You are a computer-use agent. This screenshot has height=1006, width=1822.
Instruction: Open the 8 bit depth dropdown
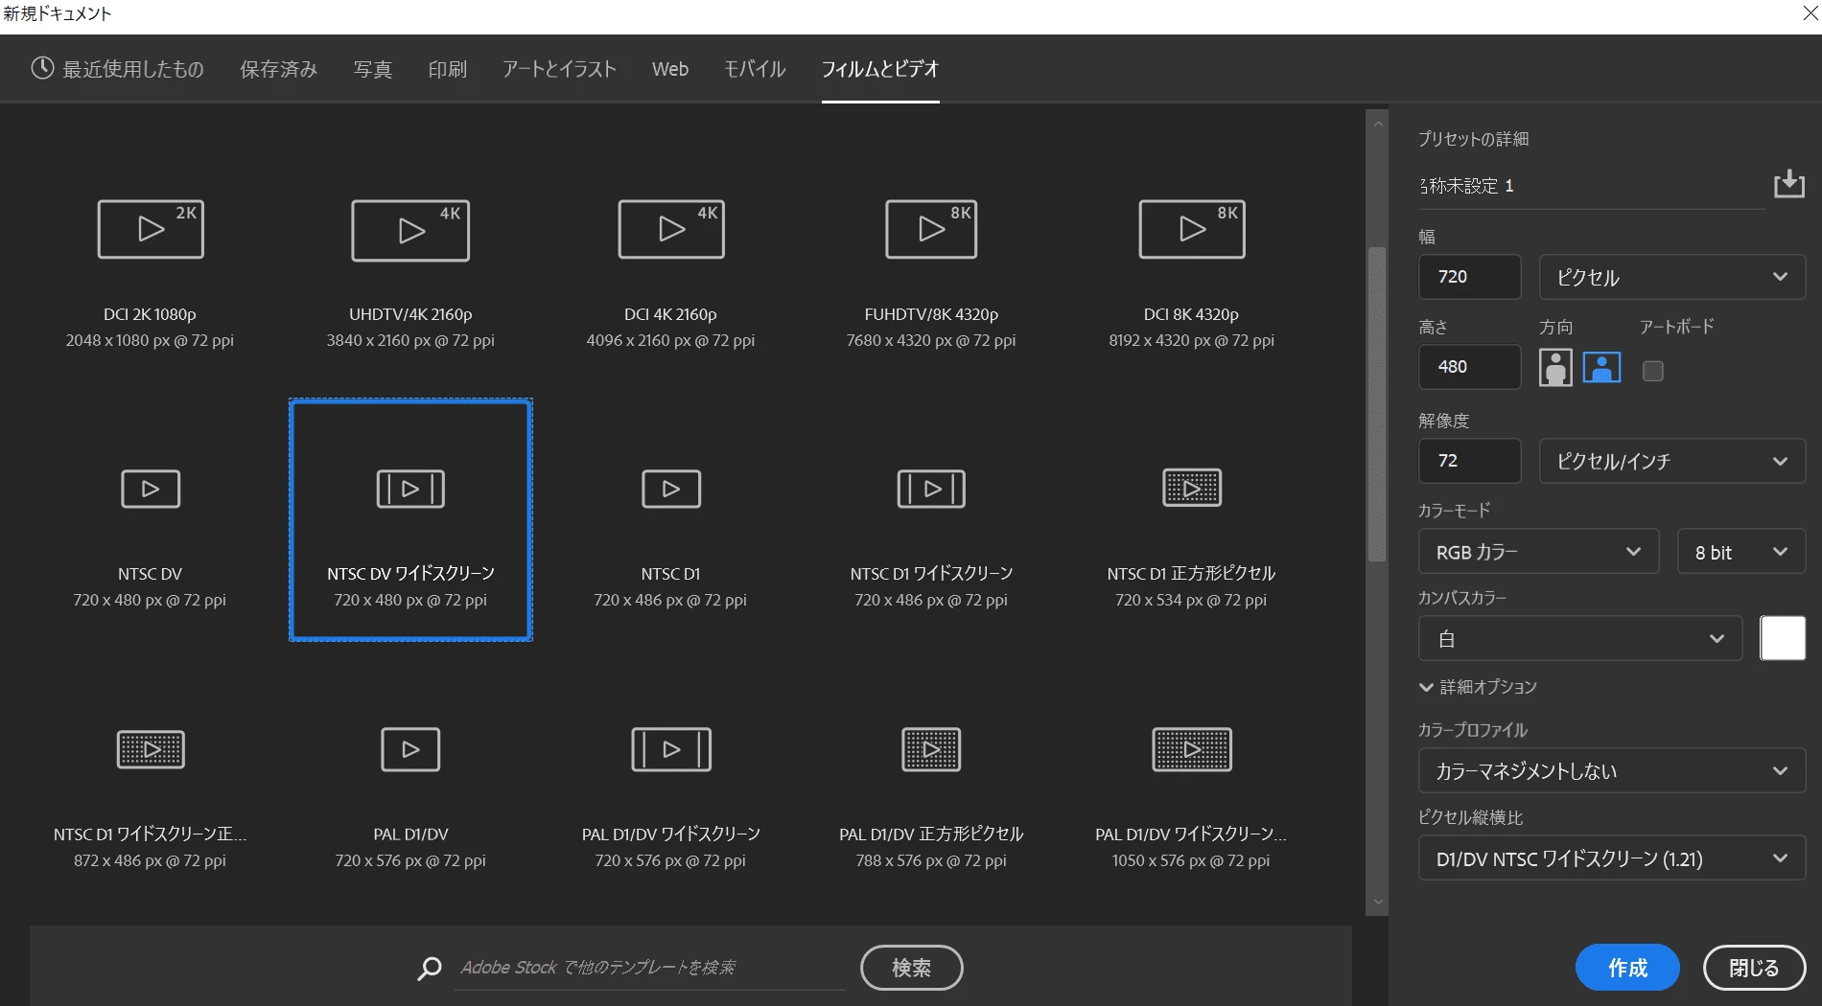click(1741, 552)
